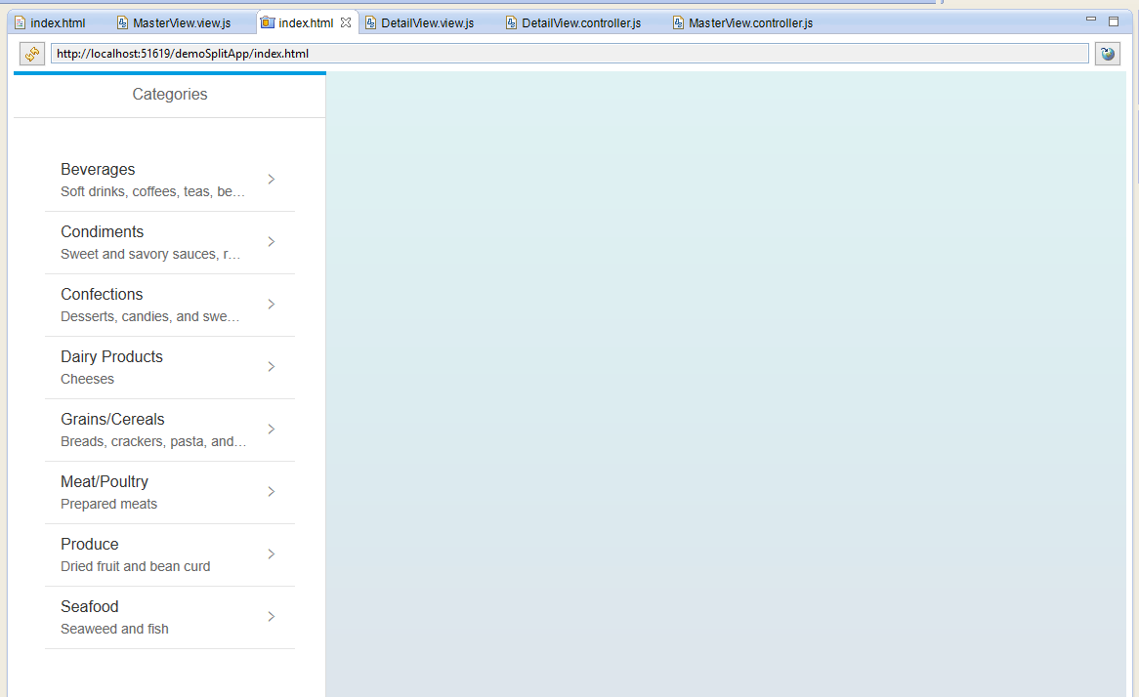Screen dimensions: 1139x697
Task: Close the active index.html preview tab
Action: (x=346, y=22)
